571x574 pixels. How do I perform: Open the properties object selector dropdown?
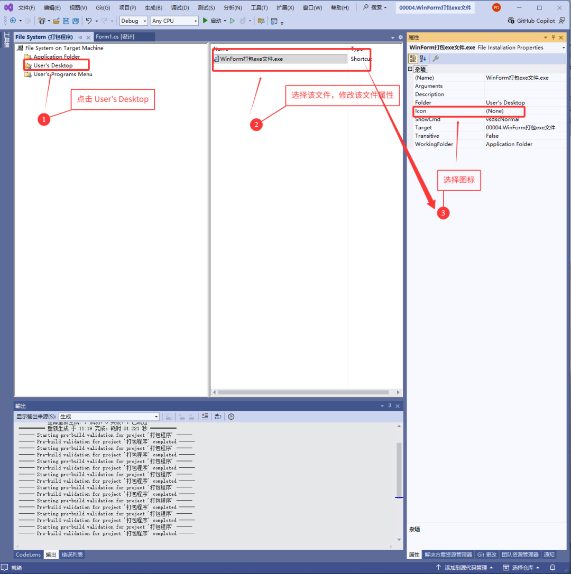click(x=564, y=48)
